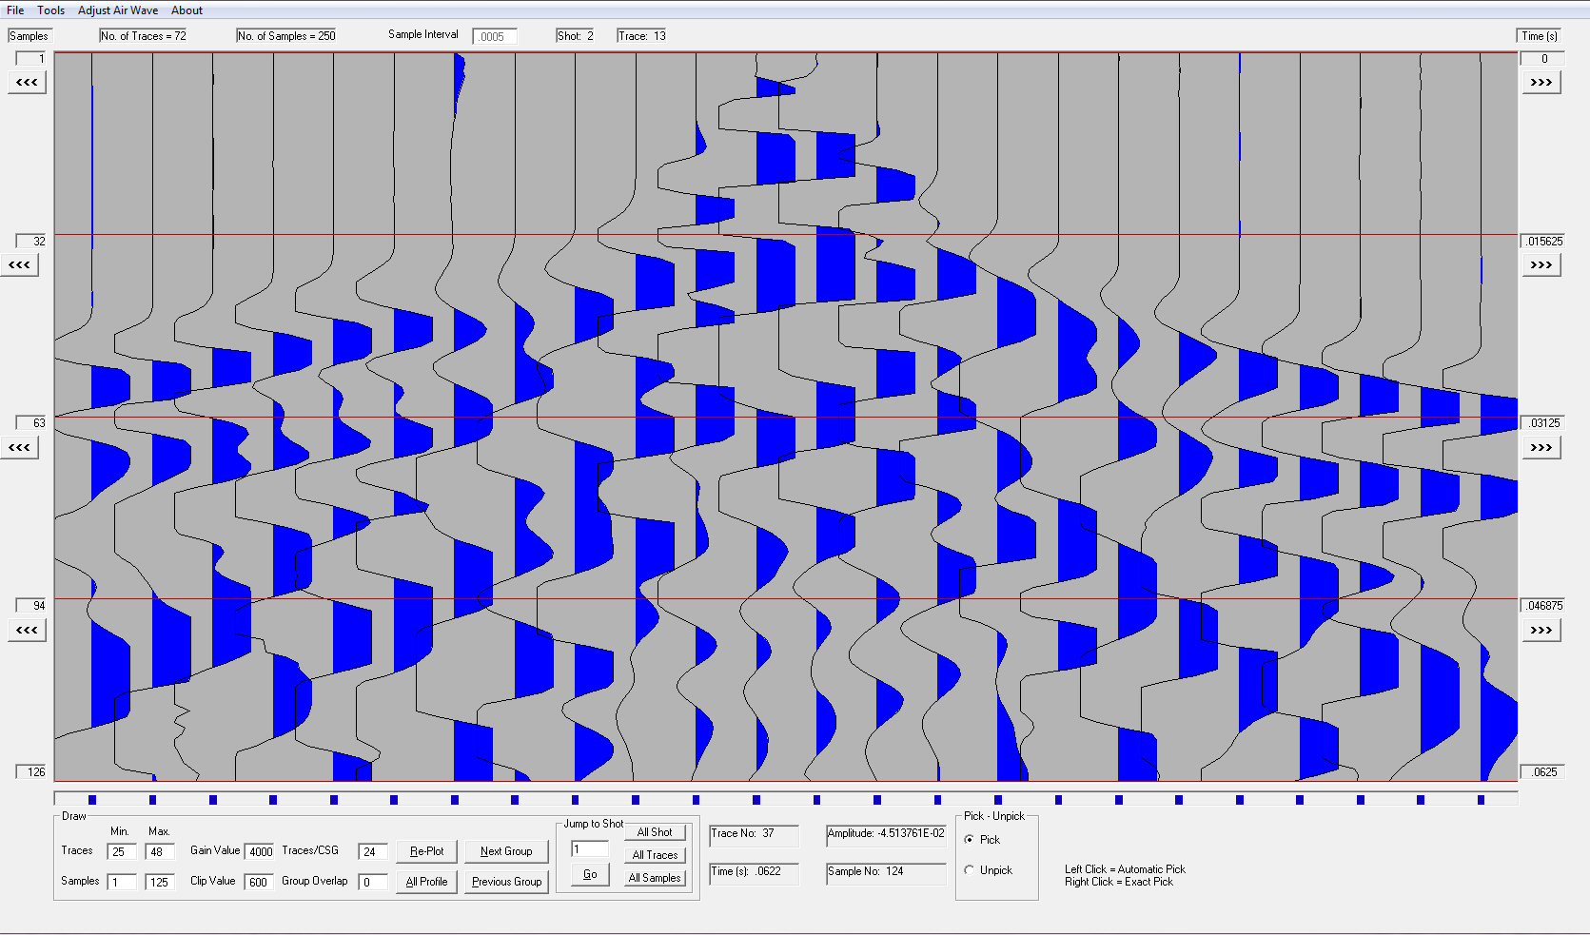Image resolution: width=1590 pixels, height=935 pixels.
Task: Select the Unpick radio button
Action: click(970, 870)
